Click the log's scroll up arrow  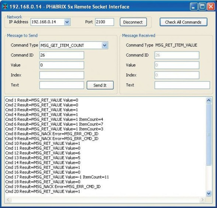tap(209, 100)
